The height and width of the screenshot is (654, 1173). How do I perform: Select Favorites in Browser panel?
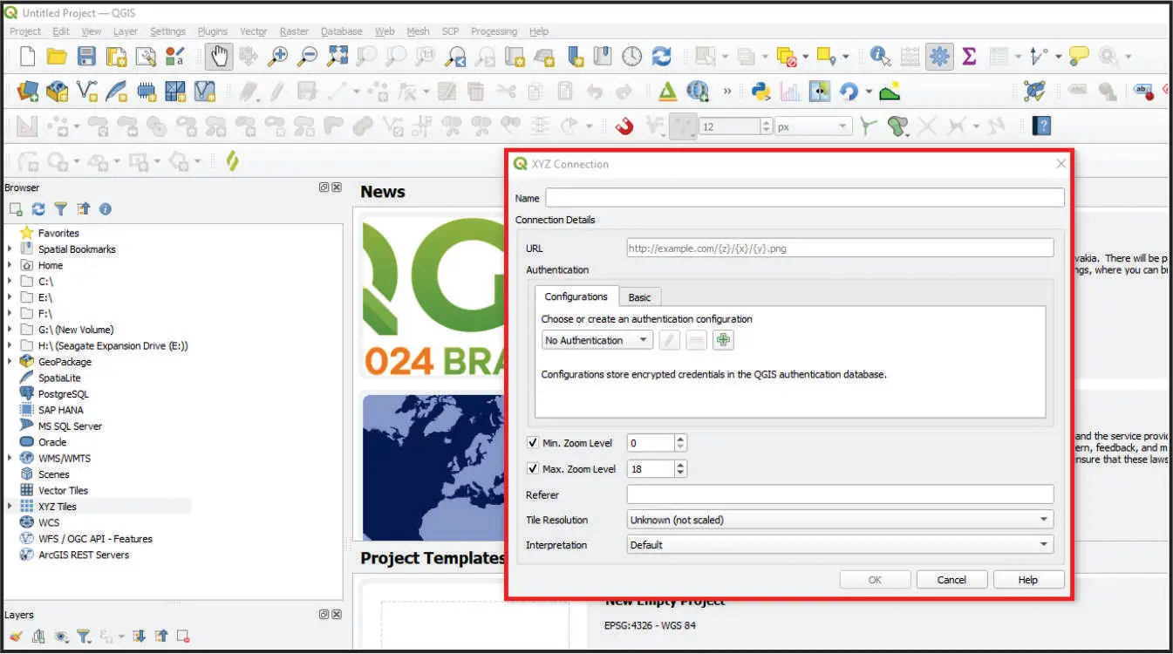[58, 233]
